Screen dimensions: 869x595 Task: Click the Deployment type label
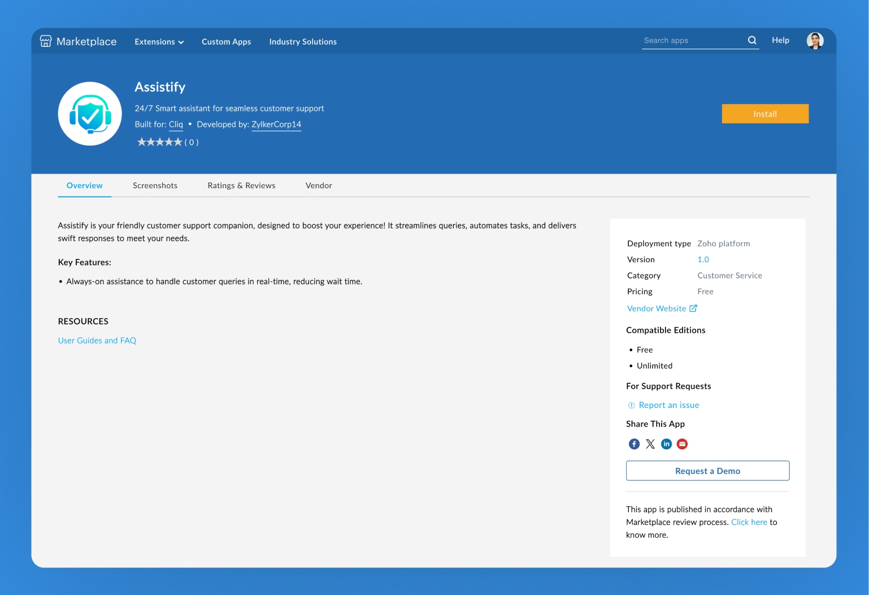(x=659, y=244)
